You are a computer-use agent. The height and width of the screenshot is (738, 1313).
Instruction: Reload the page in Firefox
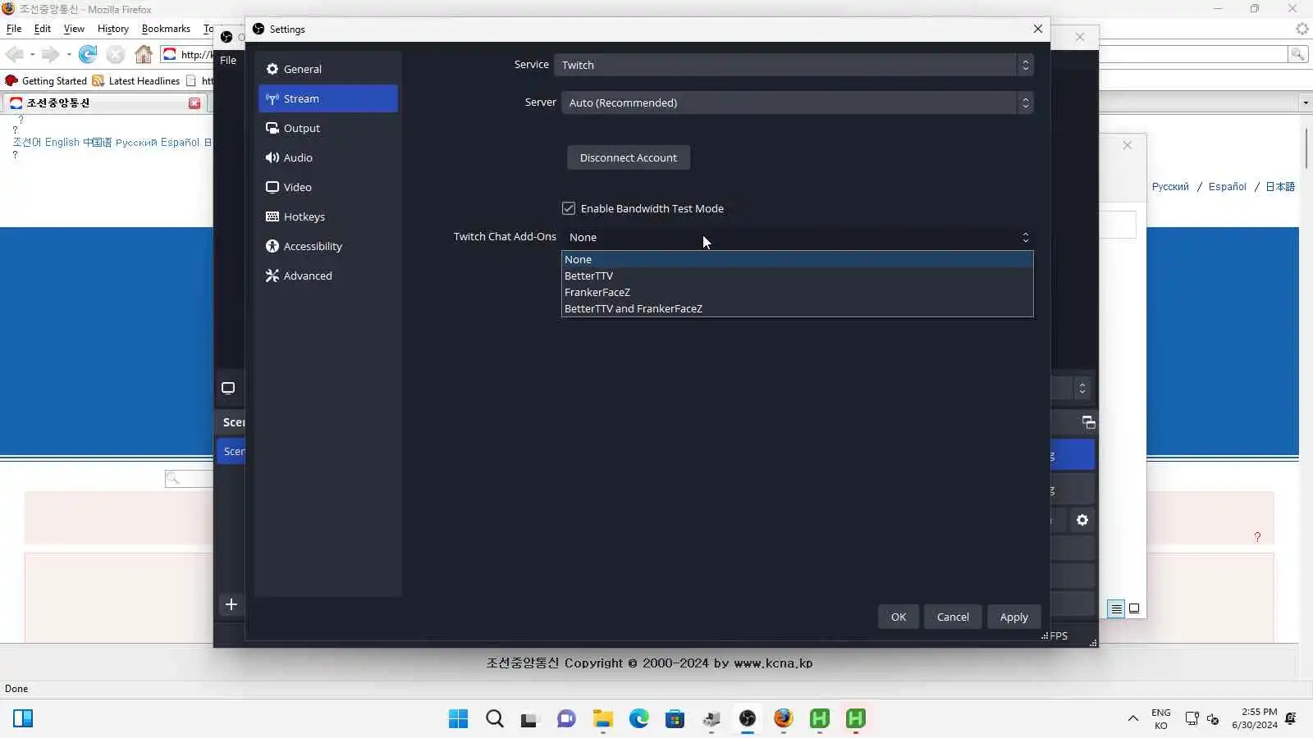coord(88,54)
